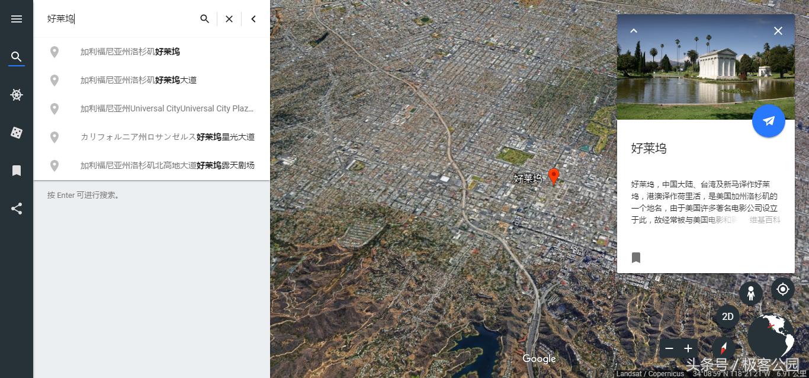Image resolution: width=809 pixels, height=378 pixels.
Task: Run the search with the magnifier icon
Action: pyautogui.click(x=204, y=18)
